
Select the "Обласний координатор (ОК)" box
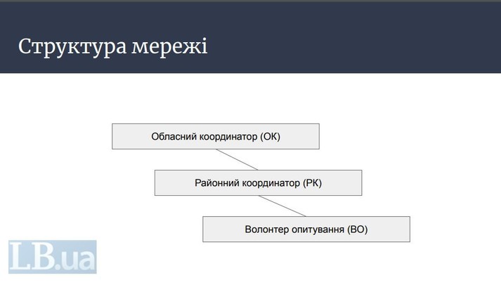(x=215, y=136)
